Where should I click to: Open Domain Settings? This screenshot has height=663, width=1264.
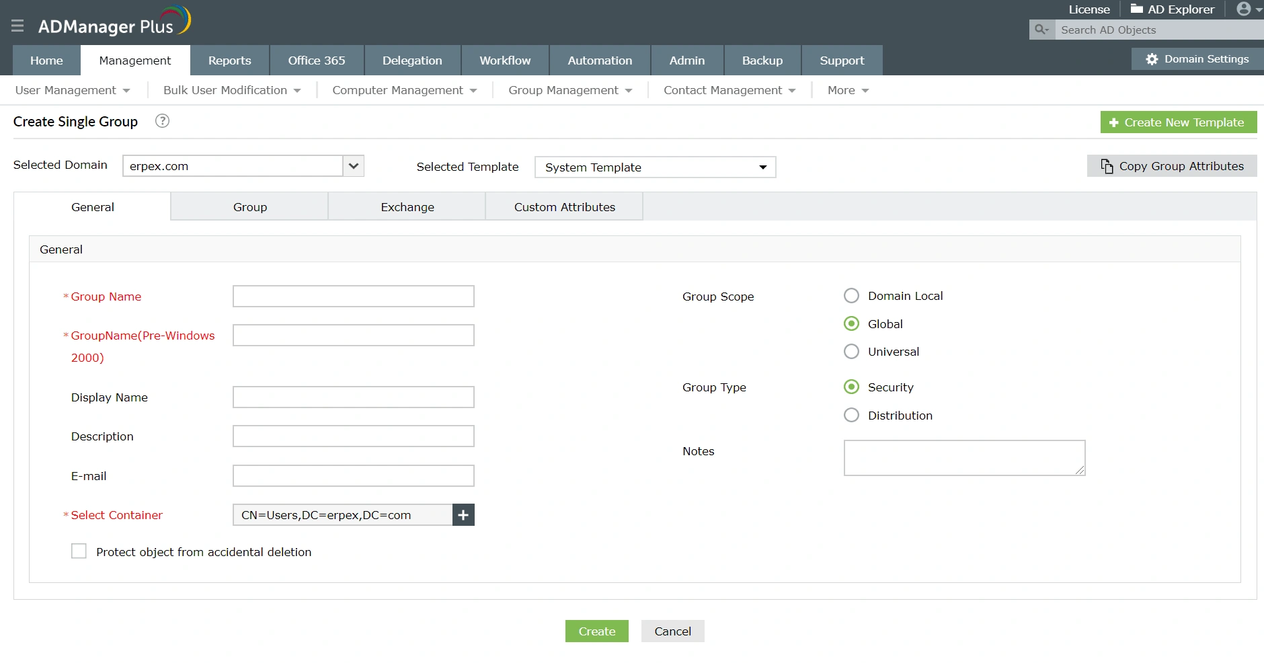[x=1197, y=59]
